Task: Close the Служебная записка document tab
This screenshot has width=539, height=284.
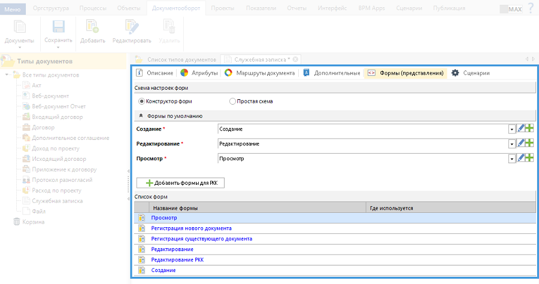Action: (x=295, y=59)
